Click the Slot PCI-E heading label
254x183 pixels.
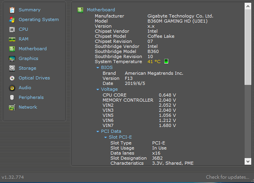coord(120,137)
